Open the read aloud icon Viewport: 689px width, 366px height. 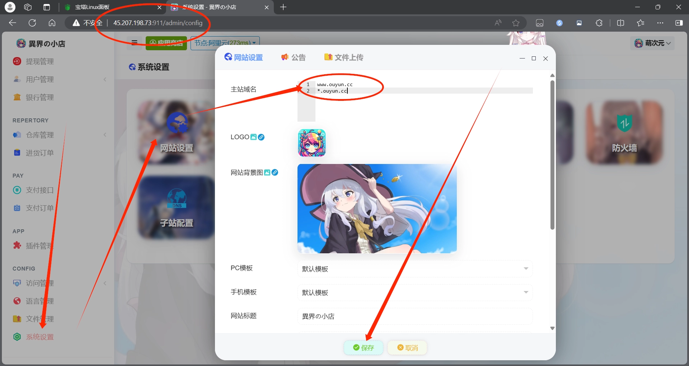[x=498, y=23]
